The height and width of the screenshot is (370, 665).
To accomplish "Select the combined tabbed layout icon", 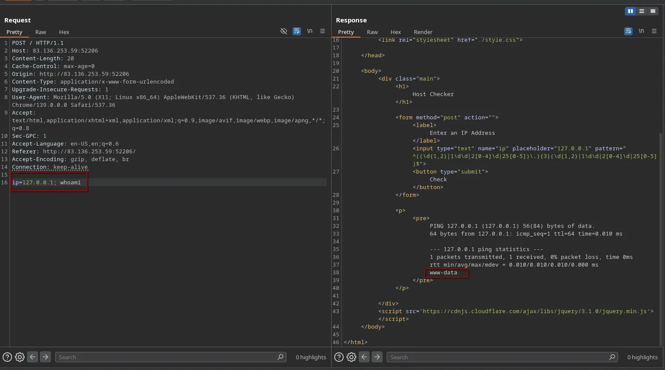I will 653,11.
